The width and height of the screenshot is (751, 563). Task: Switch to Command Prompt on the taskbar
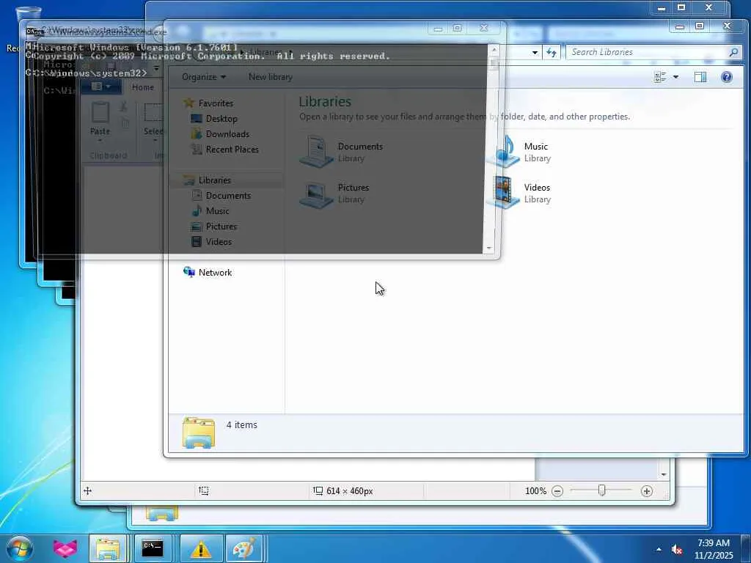[x=153, y=549]
